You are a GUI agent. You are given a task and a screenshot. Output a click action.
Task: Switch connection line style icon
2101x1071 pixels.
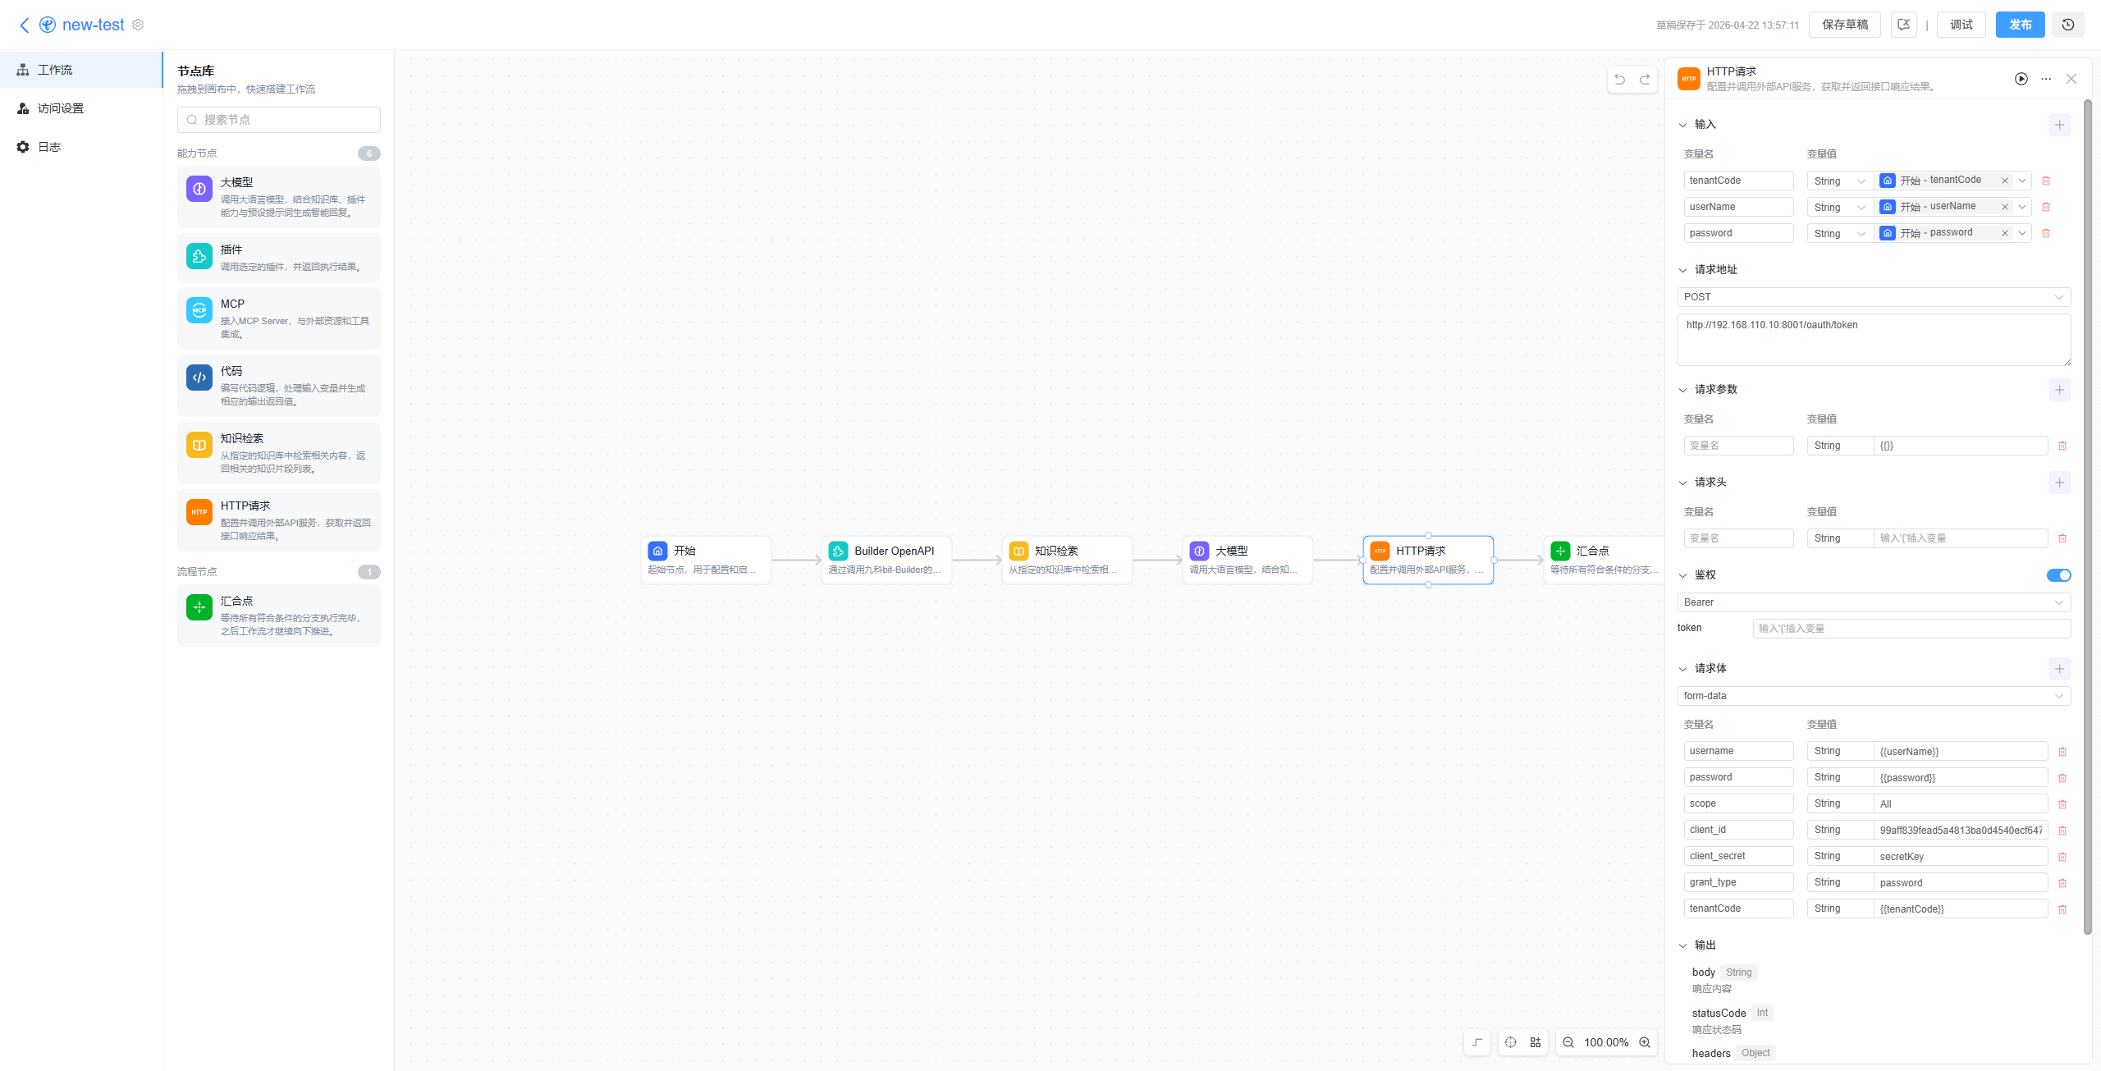coord(1477,1042)
